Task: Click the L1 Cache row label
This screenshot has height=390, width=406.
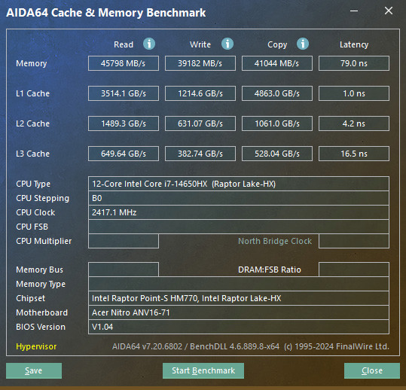Action: point(32,93)
